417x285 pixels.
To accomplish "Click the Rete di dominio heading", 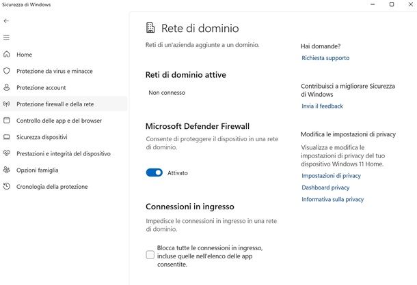I will (200, 28).
